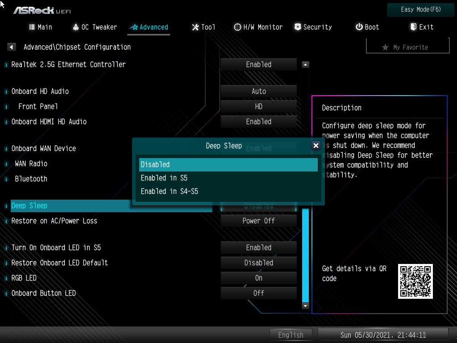457x343 pixels.
Task: Open the Exit tab
Action: click(422, 27)
